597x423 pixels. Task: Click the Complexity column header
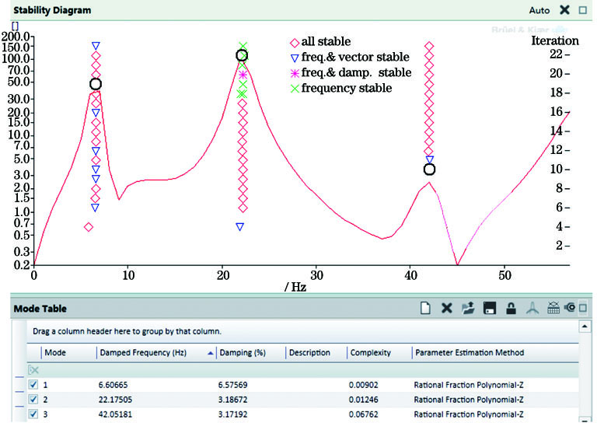pos(370,353)
